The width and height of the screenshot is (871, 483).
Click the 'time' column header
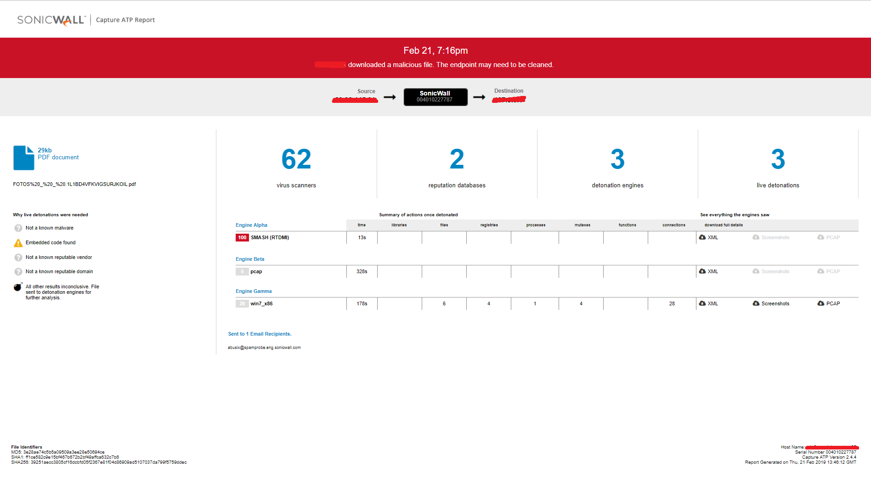362,225
